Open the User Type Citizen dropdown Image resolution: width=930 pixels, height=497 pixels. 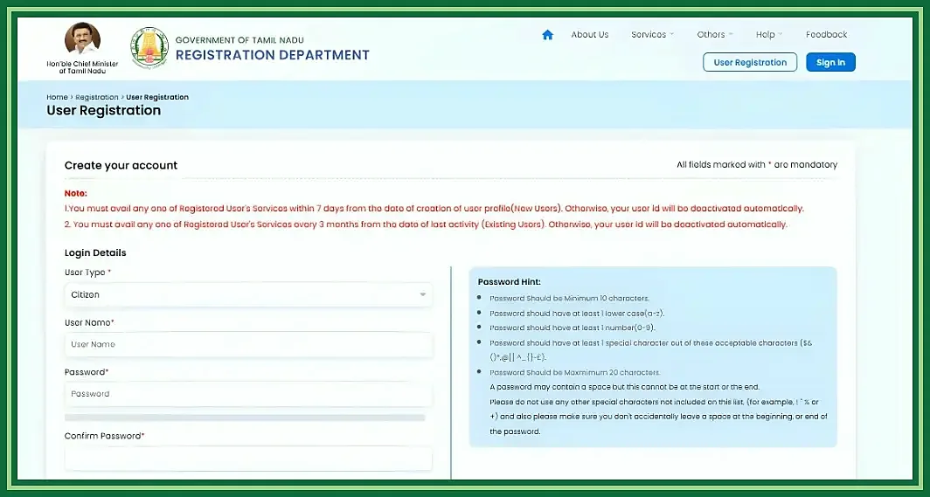click(x=248, y=294)
